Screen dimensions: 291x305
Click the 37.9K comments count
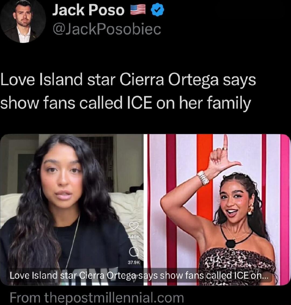pyautogui.click(x=134, y=263)
